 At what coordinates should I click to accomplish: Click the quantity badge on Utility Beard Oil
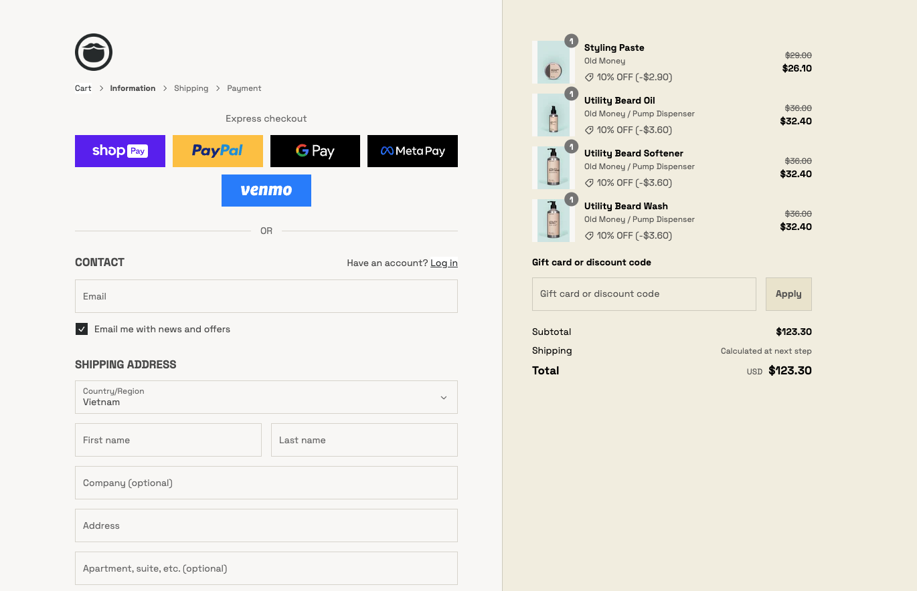pyautogui.click(x=571, y=94)
